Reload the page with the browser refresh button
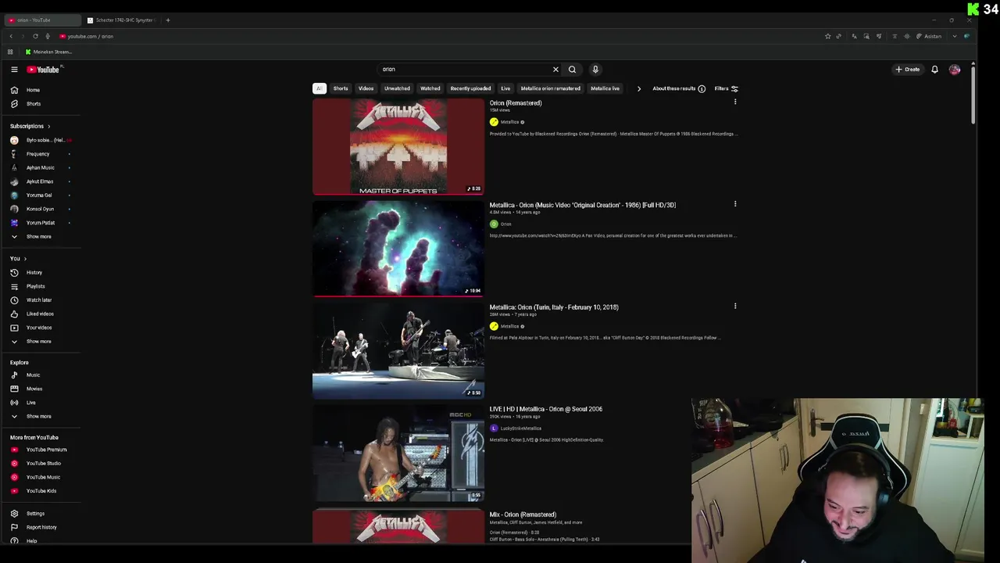Image resolution: width=1000 pixels, height=563 pixels. coord(35,36)
